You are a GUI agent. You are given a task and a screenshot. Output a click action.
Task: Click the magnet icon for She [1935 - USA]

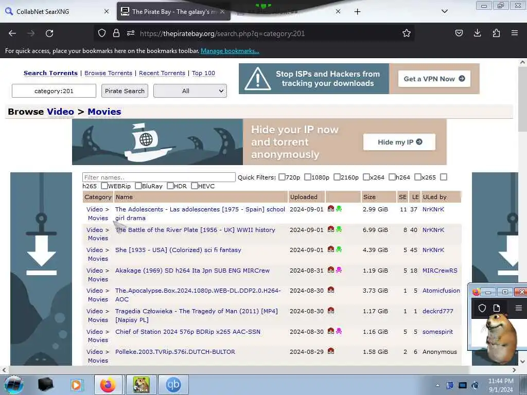click(331, 249)
